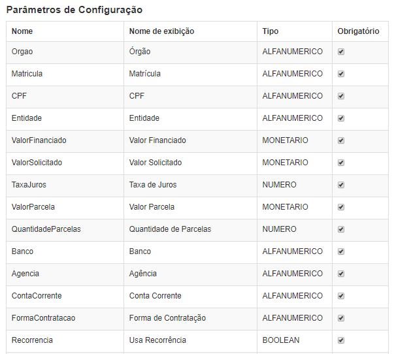Uncheck the Matricula required checkbox

(x=340, y=74)
